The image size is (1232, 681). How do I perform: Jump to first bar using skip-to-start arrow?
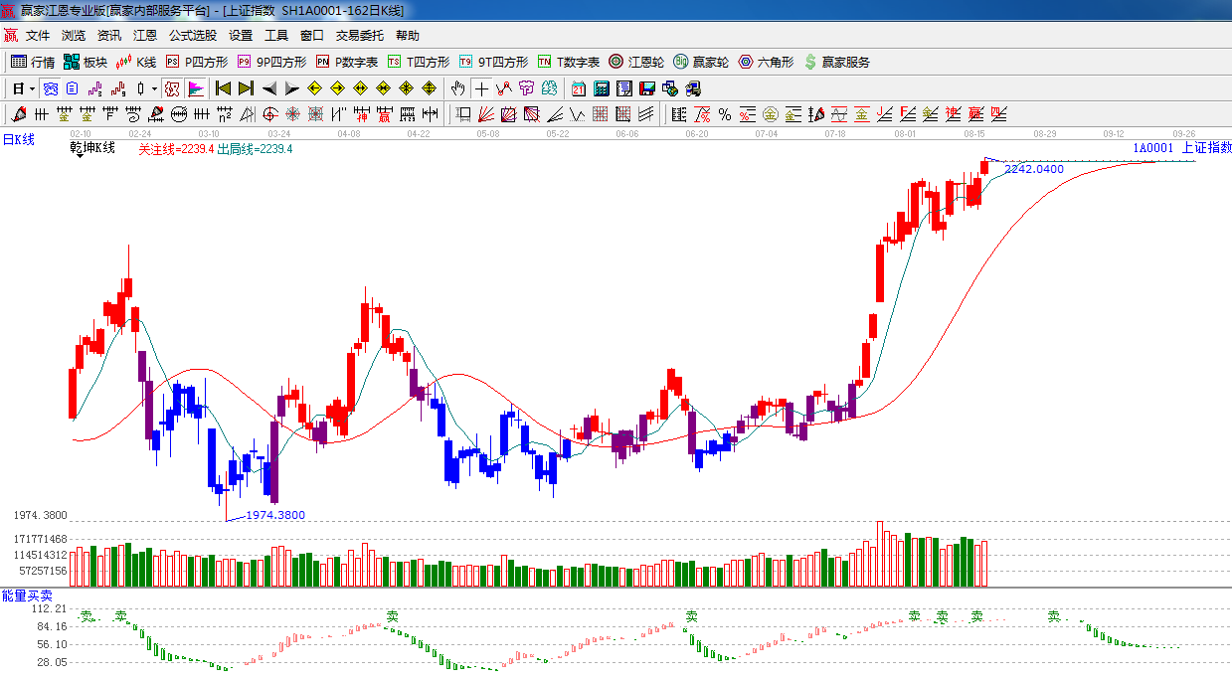224,88
